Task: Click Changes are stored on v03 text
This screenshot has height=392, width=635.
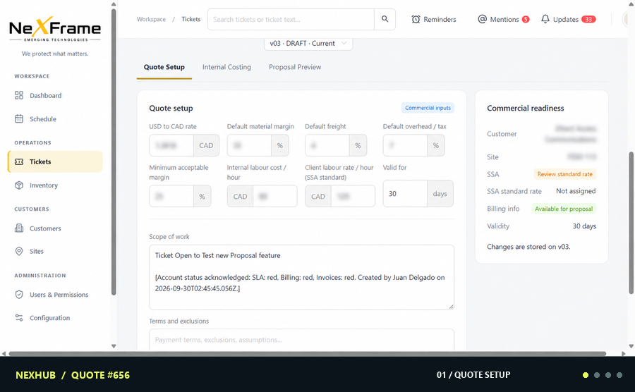Action: 528,247
